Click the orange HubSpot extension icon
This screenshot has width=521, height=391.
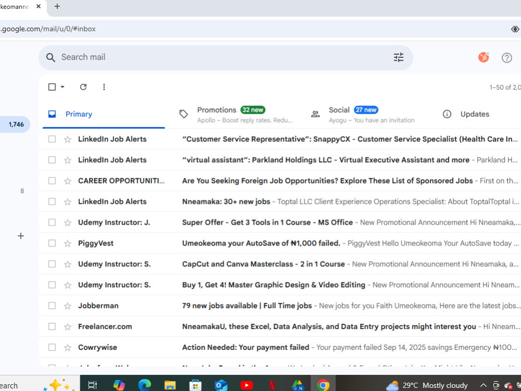tap(483, 57)
